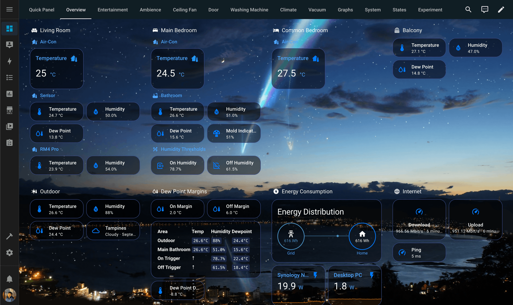Open the To-do list clipboard icon
Image resolution: width=513 pixels, height=305 pixels.
point(9,142)
